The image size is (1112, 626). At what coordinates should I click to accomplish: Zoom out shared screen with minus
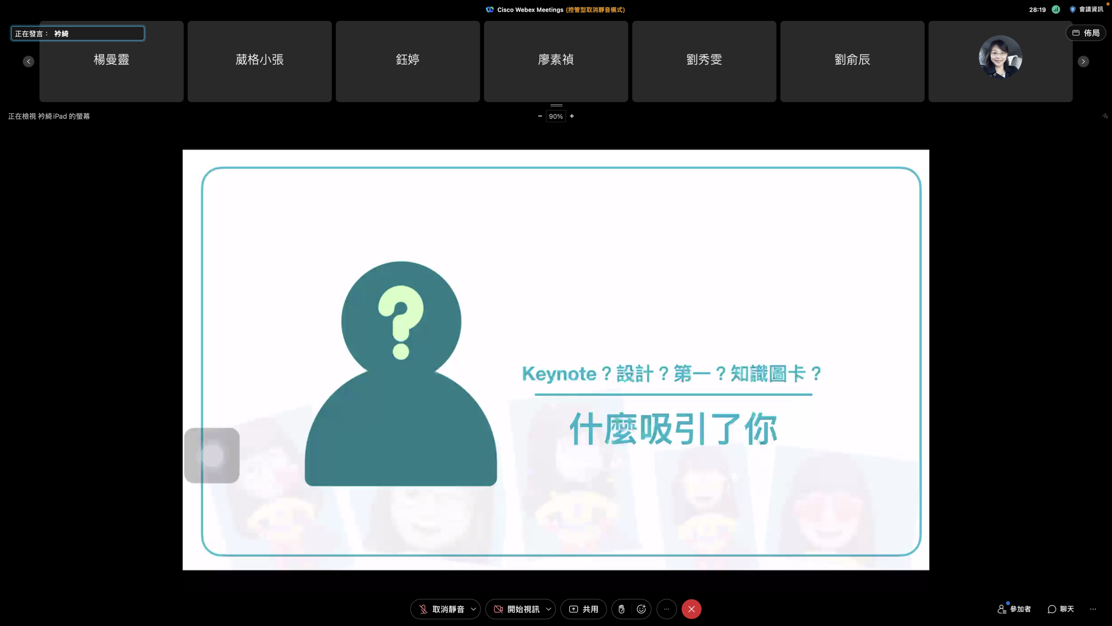click(540, 116)
